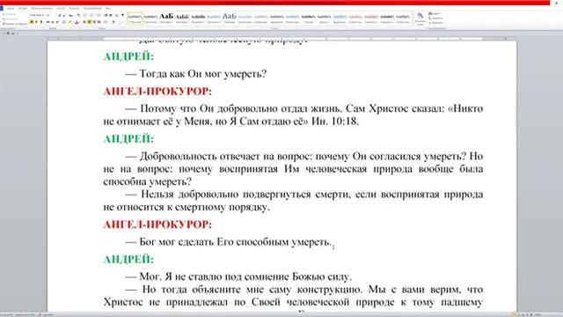
Task: Apply strikethrough formatting
Action: [x=48, y=22]
